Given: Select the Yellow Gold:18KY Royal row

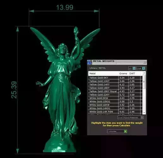Looking at the screenshot, I should point(115,91).
